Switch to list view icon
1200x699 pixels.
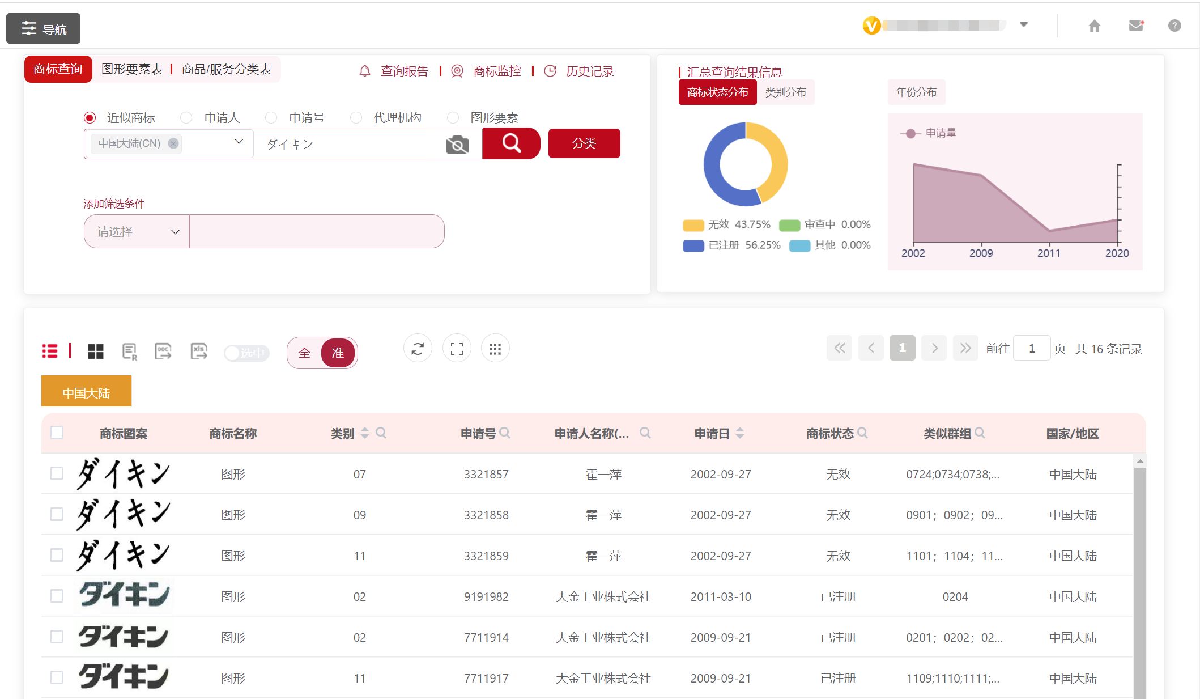point(50,351)
